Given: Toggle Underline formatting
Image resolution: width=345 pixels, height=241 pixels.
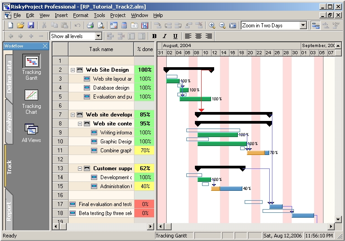Looking at the screenshot, I should (x=175, y=36).
